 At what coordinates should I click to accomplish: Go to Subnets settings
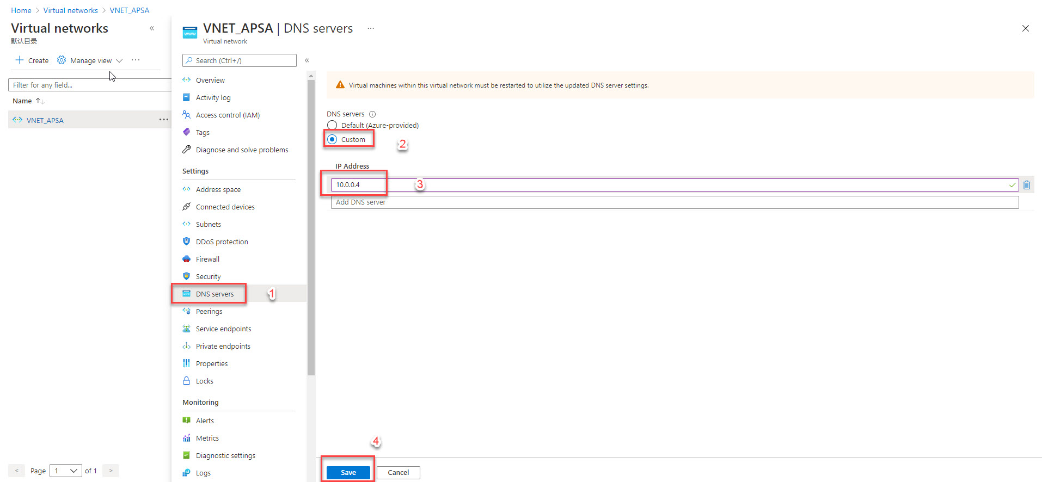click(x=208, y=224)
